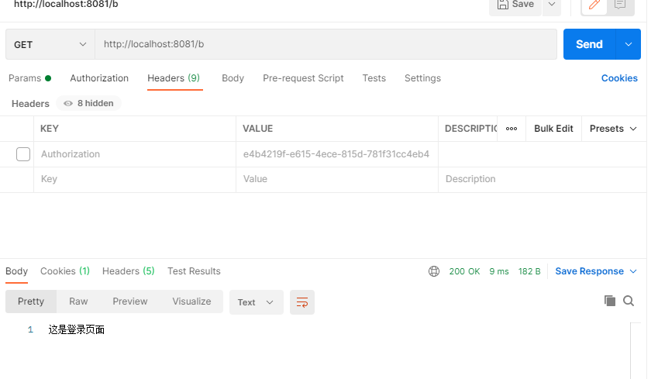The width and height of the screenshot is (658, 379).
Task: Click the e4b4219f token value cell
Action: 337,154
